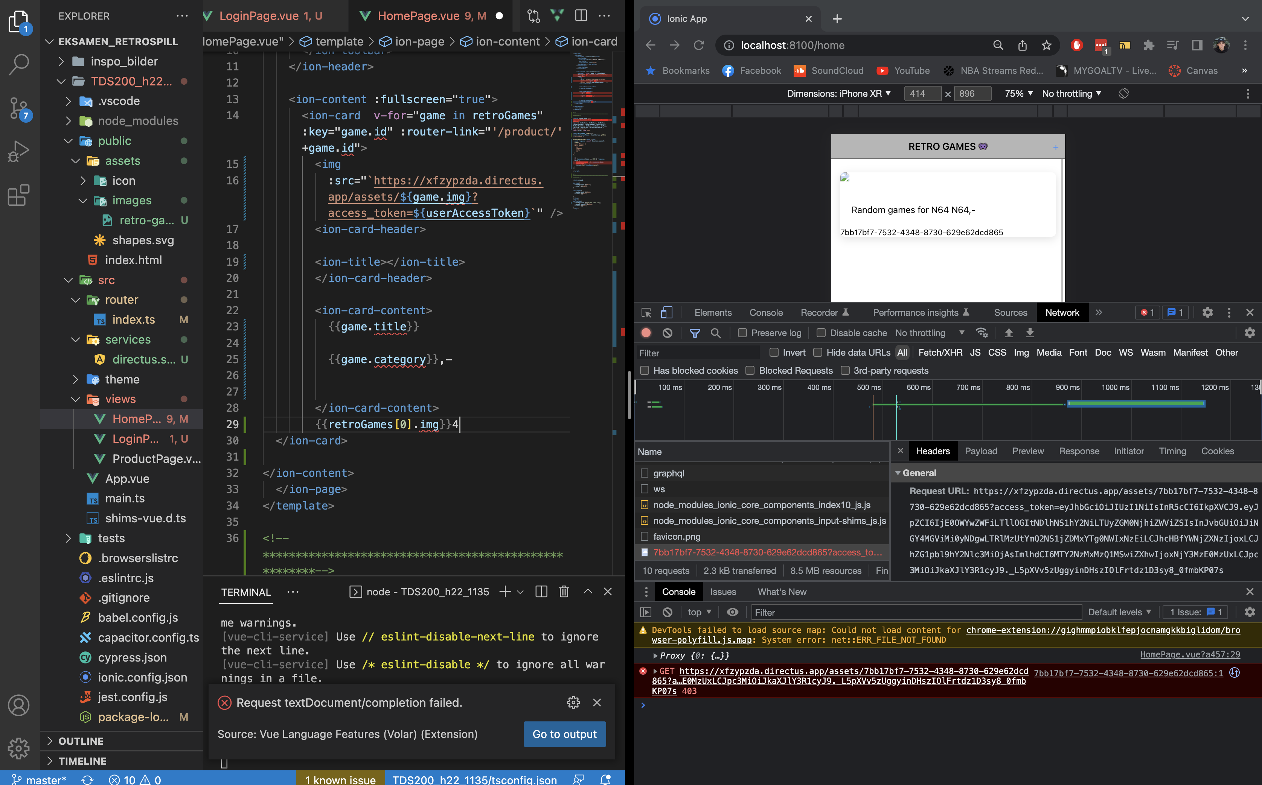Toggle the device toolbar in DevTools
Image resolution: width=1262 pixels, height=785 pixels.
click(666, 313)
